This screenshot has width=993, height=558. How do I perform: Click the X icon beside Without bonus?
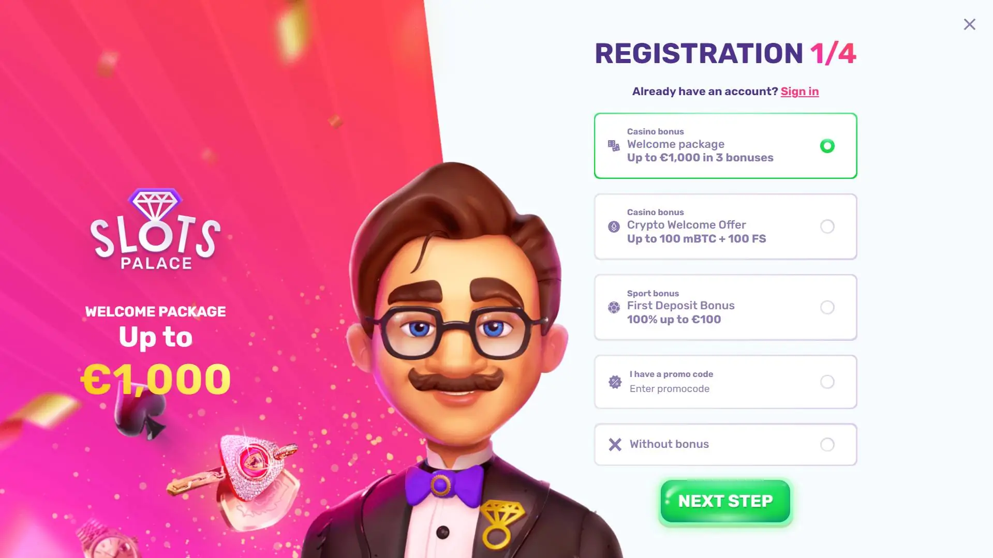(615, 444)
